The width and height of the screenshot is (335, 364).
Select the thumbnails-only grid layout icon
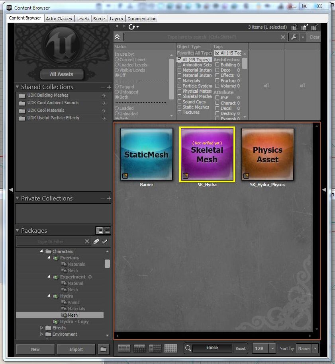[x=170, y=348]
